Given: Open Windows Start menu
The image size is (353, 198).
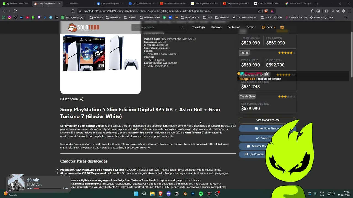Looking at the screenshot, I should [x=136, y=194].
